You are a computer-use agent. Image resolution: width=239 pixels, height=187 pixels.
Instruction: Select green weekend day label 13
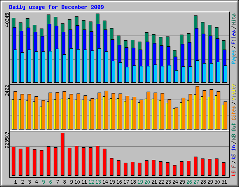pos(98,182)
